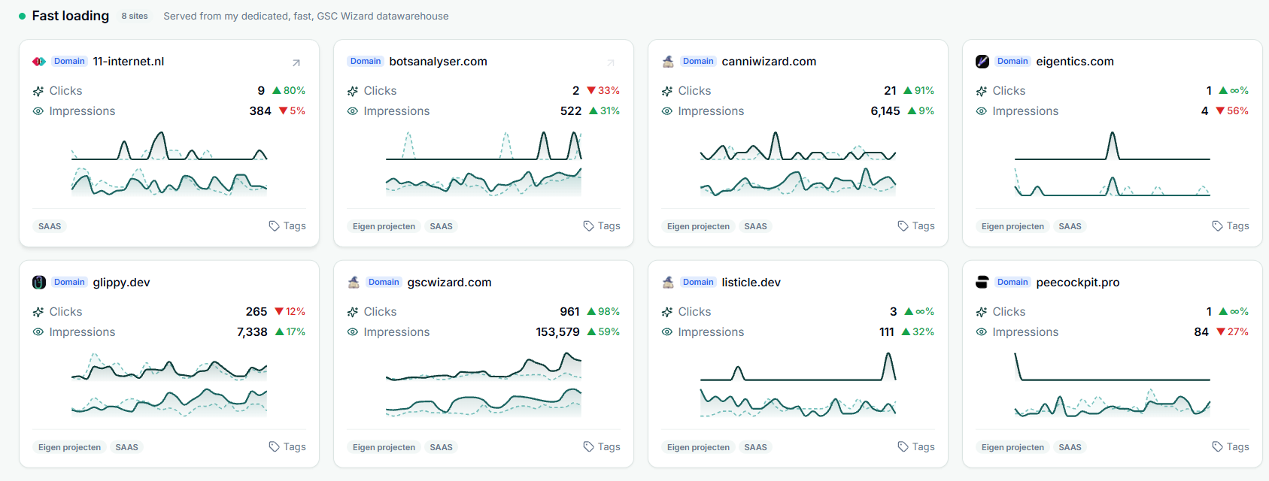The image size is (1269, 481).
Task: Open Tags on the glippy.dev card
Action: pos(287,447)
